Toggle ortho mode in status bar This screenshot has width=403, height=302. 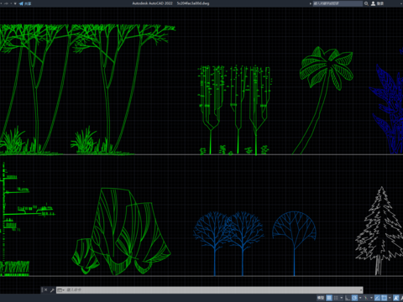coord(348,298)
